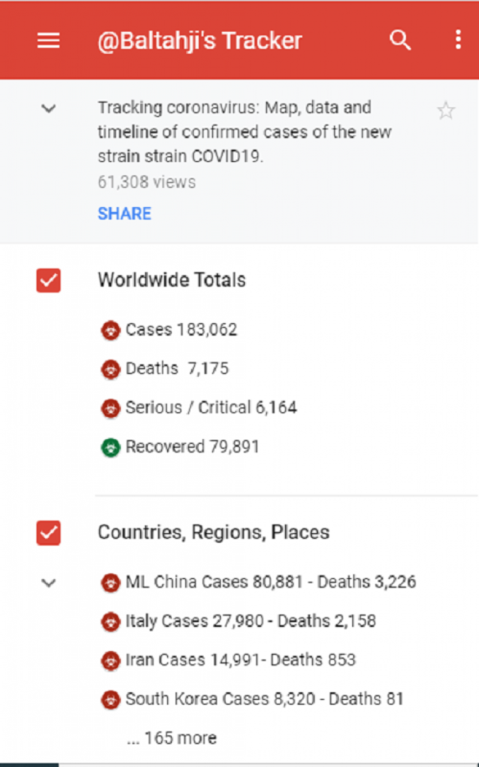The height and width of the screenshot is (767, 479).
Task: Star this map as favorite
Action: [x=445, y=111]
